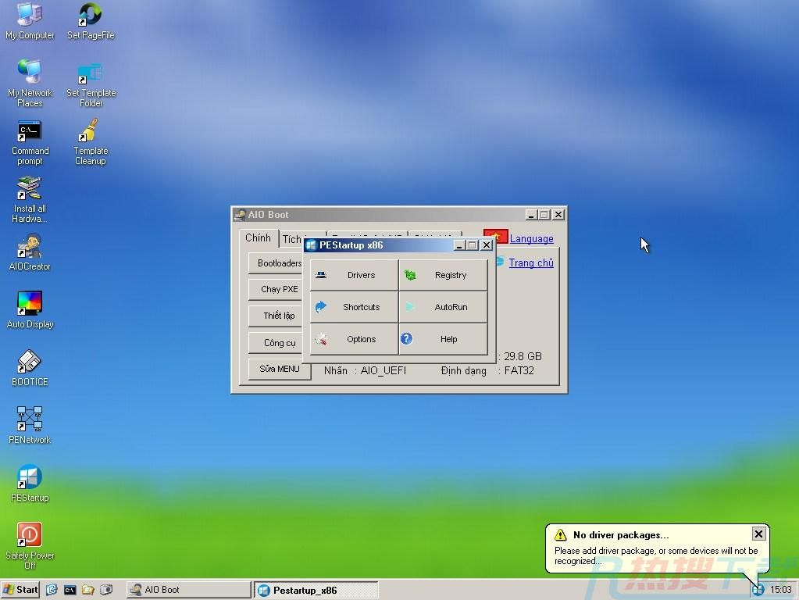The height and width of the screenshot is (600, 799).
Task: Open the My Computer desktop icon
Action: coord(30,21)
